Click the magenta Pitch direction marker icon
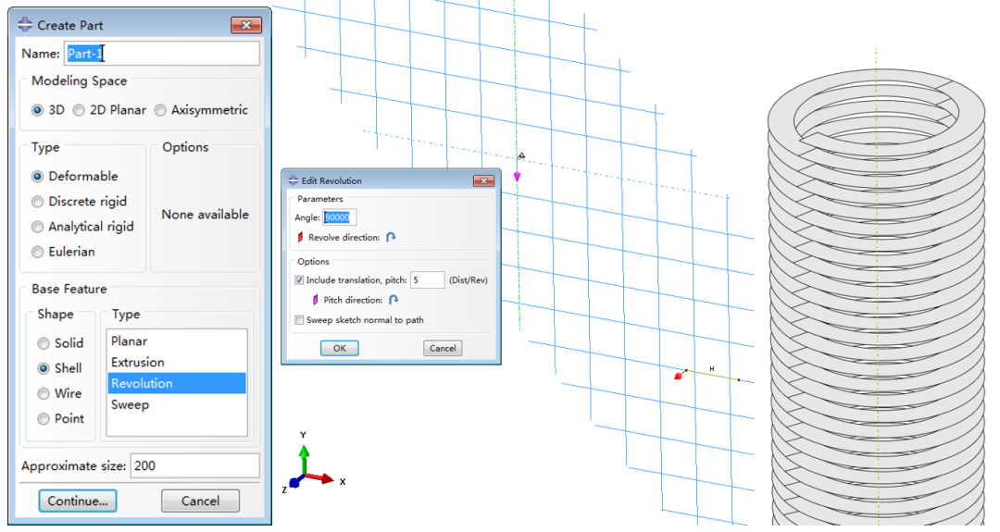The image size is (1000, 532). (315, 300)
